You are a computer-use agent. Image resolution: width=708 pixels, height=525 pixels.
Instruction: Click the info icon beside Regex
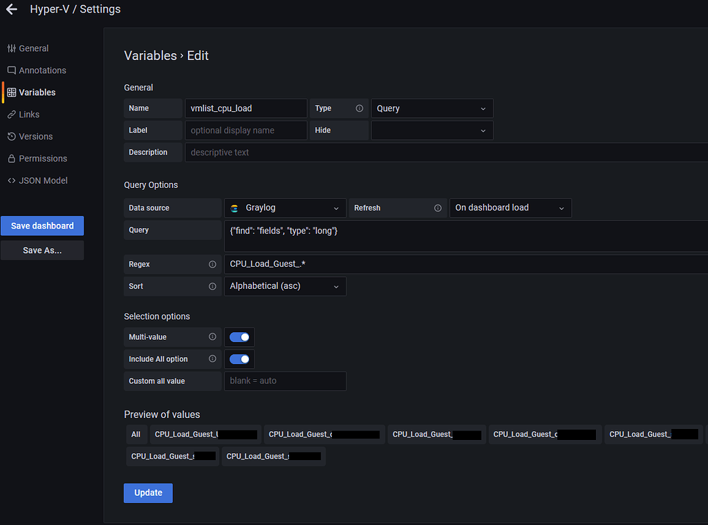(214, 264)
